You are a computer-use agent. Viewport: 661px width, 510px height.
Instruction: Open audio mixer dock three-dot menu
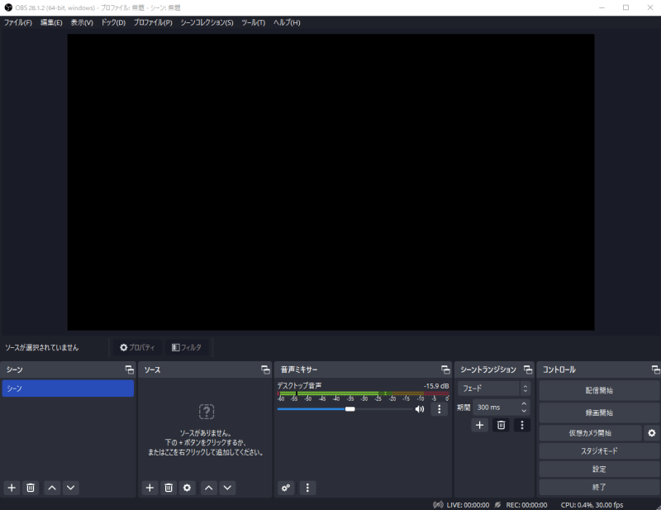tap(307, 488)
